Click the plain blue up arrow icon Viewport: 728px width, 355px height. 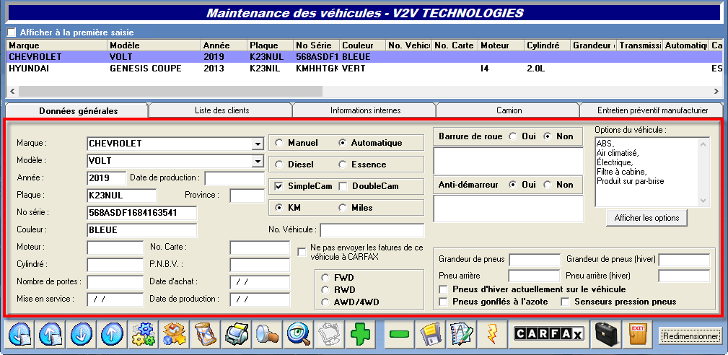pyautogui.click(x=112, y=333)
